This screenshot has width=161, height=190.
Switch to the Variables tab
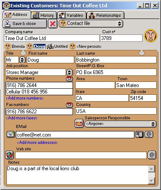pos(72,15)
